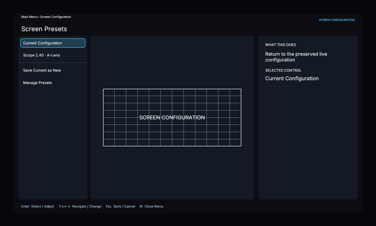Click Screen Configuration breadcrumb item
The image size is (376, 226).
point(56,17)
